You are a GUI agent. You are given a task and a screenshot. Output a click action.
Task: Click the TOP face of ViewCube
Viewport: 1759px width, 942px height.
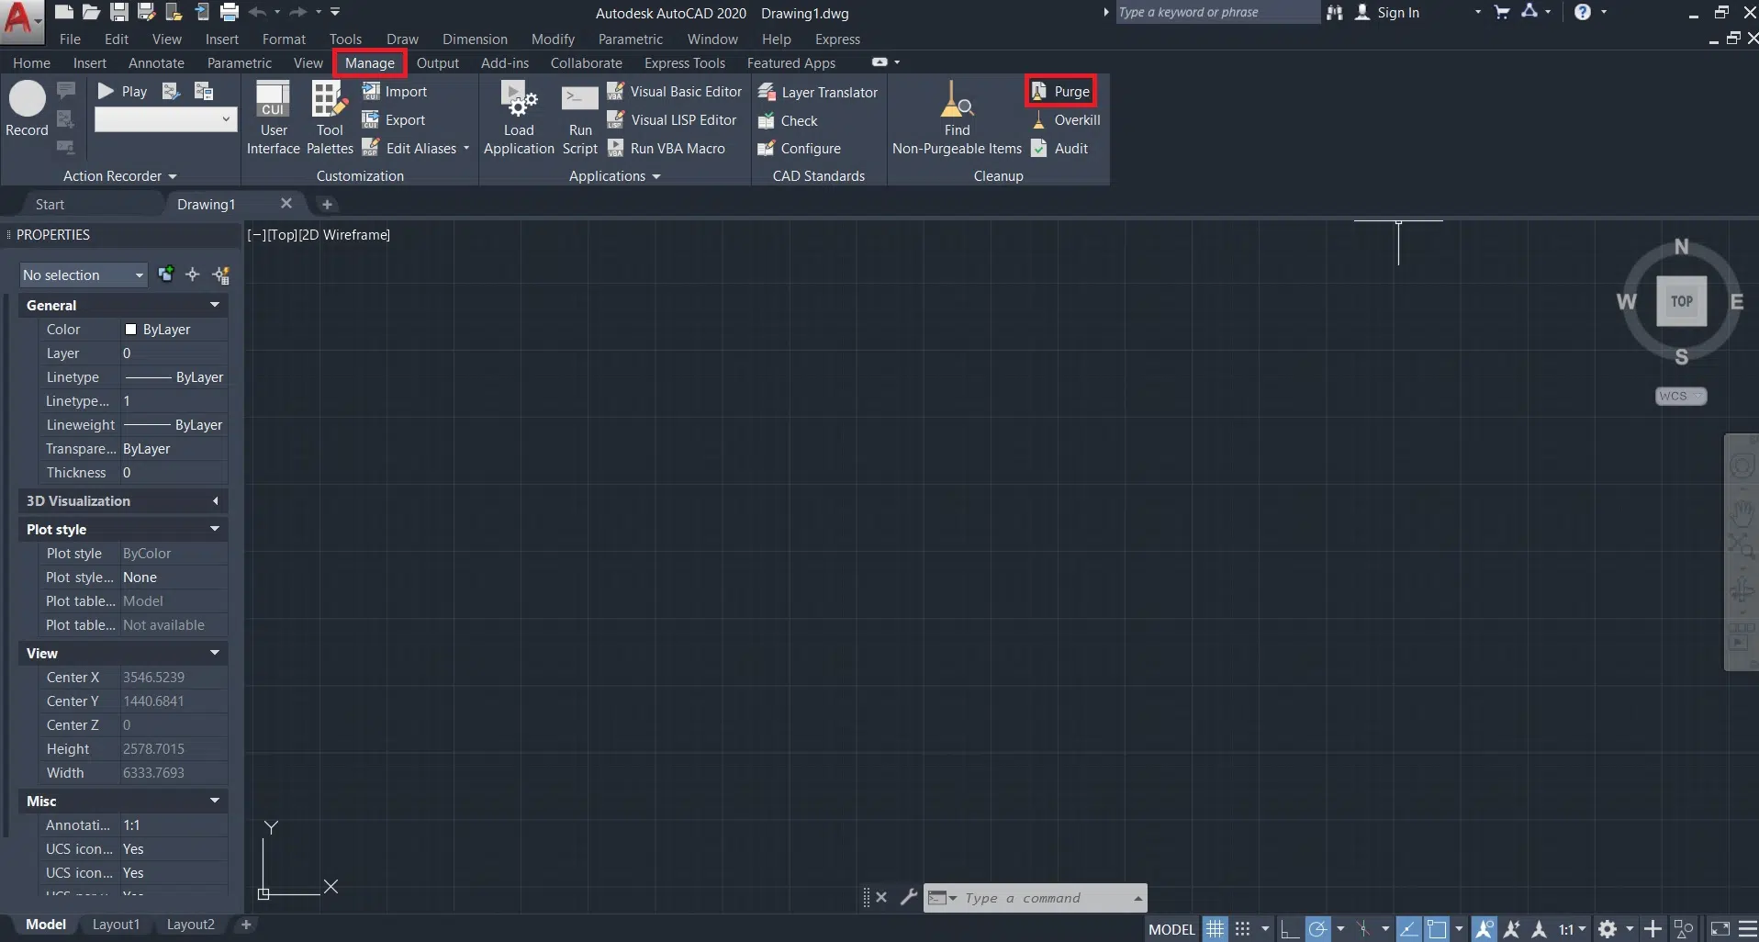[1681, 301]
